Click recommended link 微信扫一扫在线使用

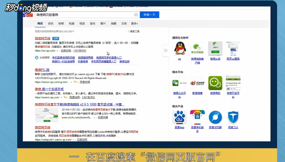63,61
